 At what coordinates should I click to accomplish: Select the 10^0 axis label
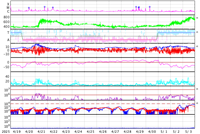pyautogui.click(x=7, y=126)
